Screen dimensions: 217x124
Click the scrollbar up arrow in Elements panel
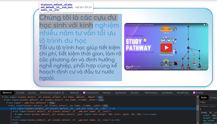coord(198,97)
